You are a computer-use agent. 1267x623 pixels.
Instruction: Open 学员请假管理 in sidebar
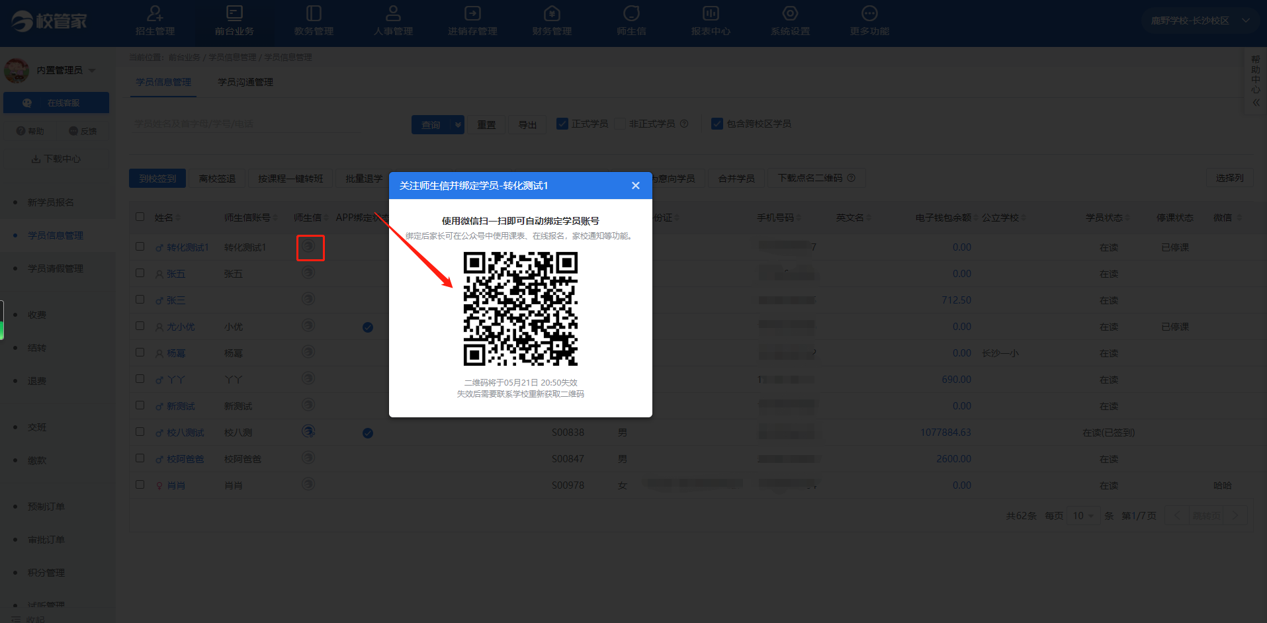[x=56, y=269]
